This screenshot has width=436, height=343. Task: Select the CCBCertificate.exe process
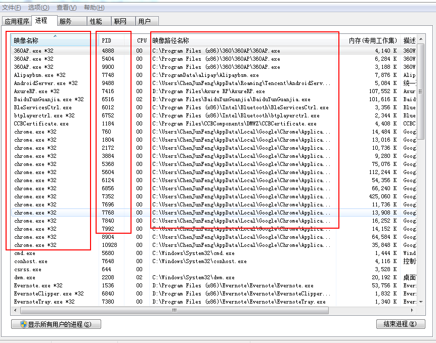213,123
